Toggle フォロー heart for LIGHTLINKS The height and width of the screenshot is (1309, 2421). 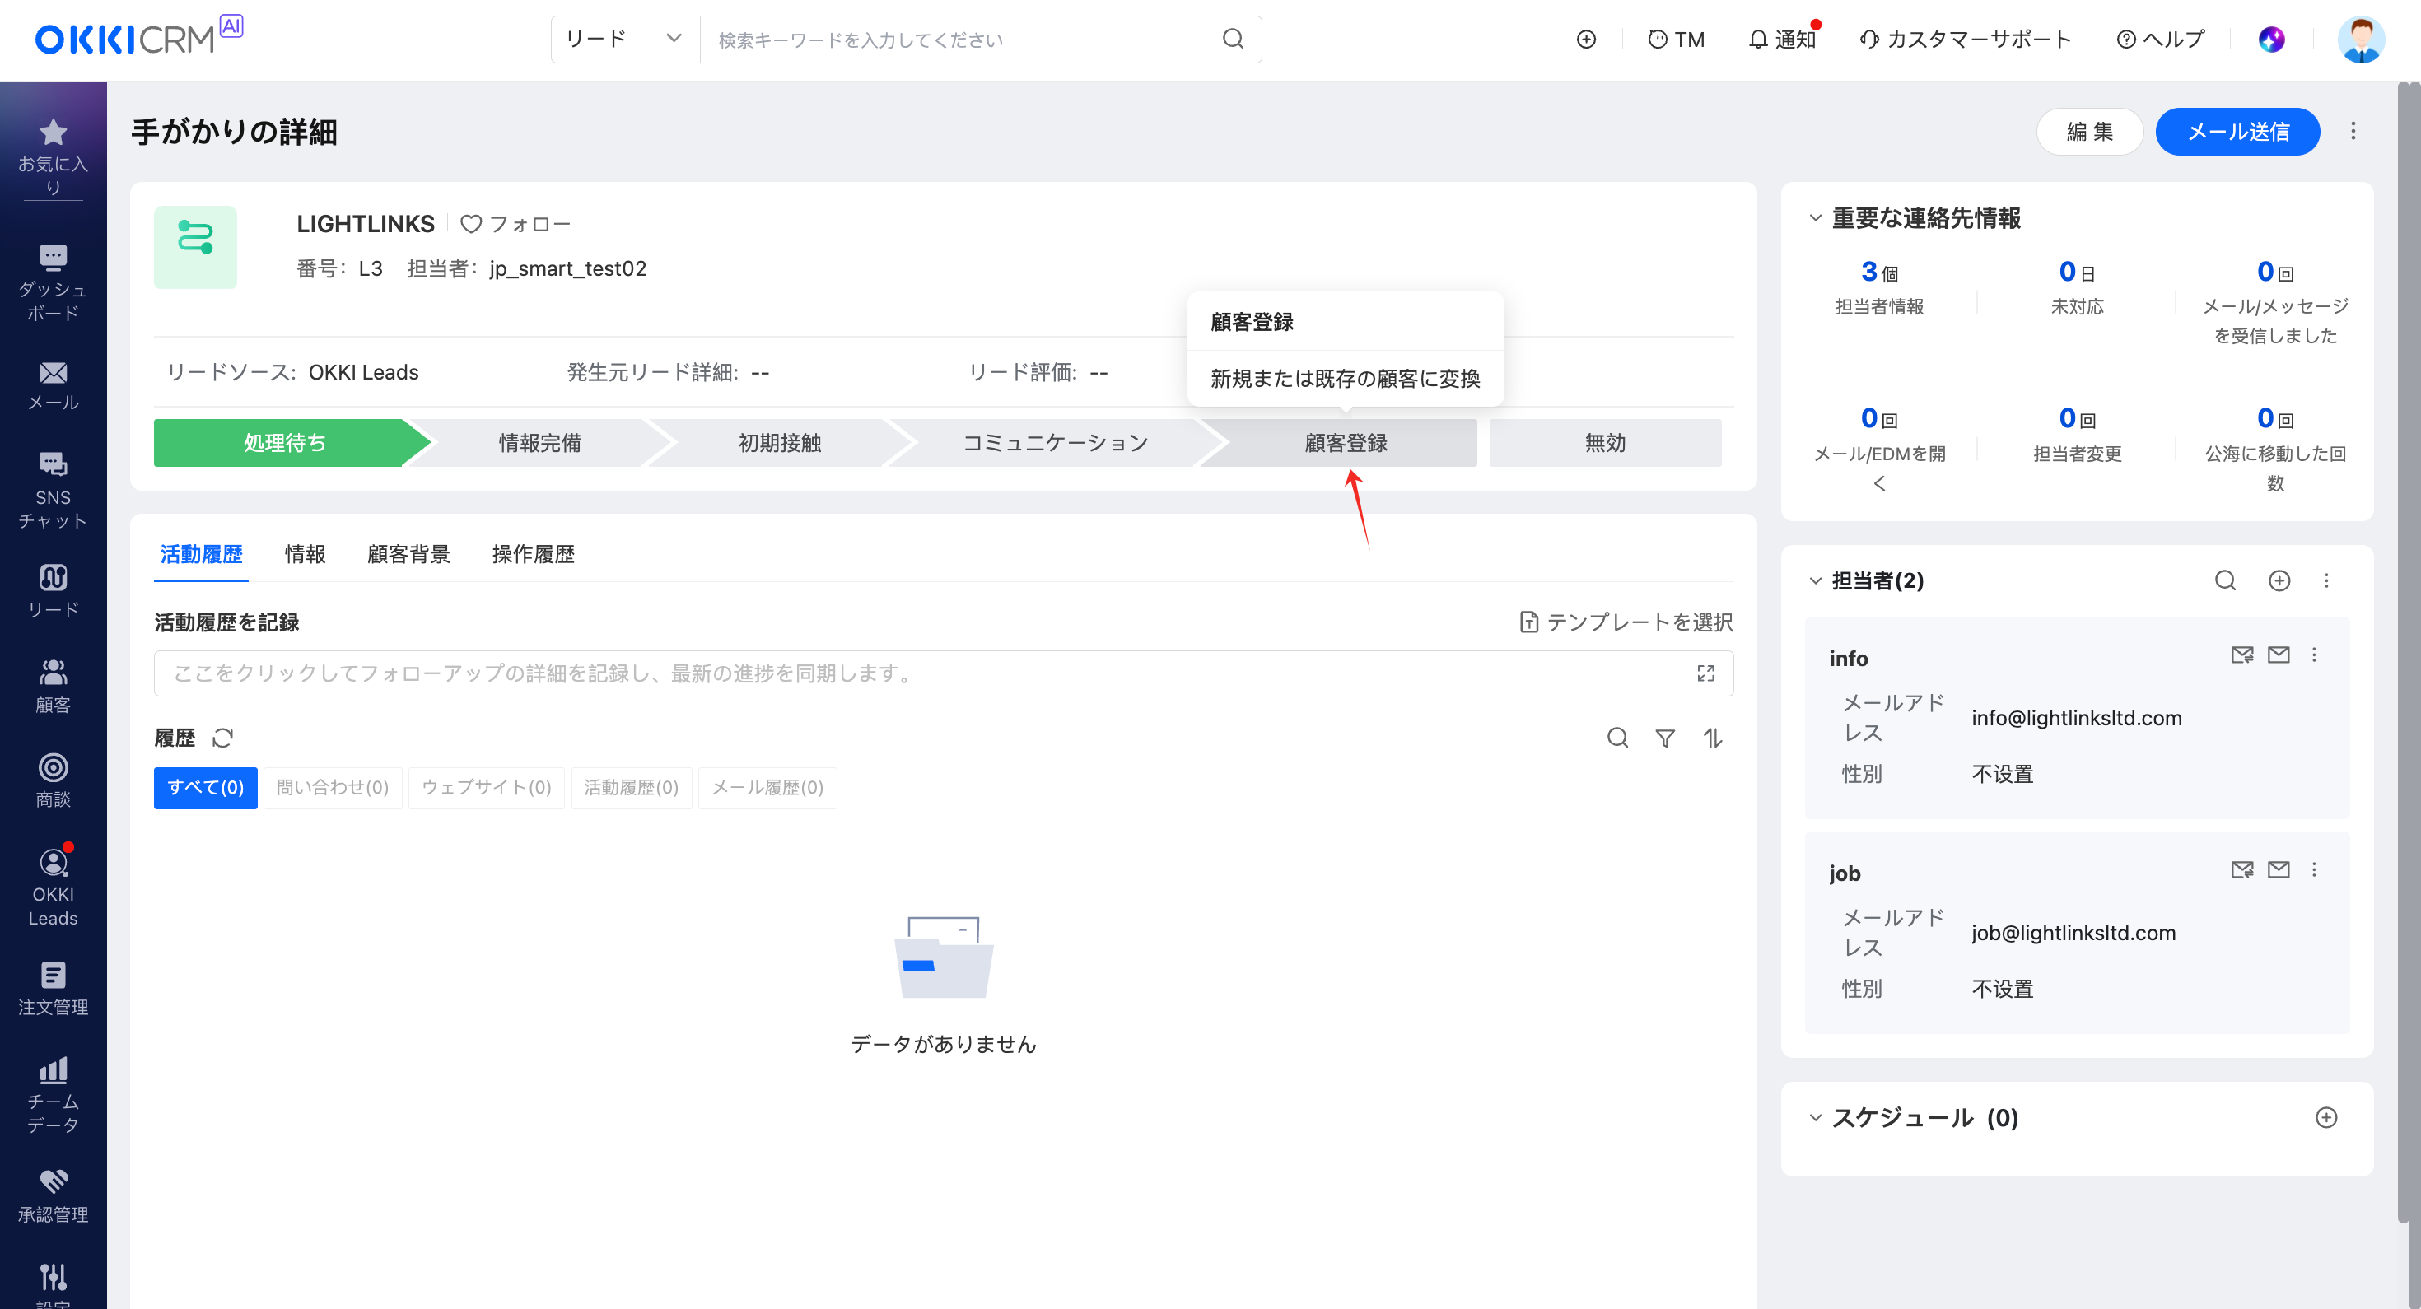(x=515, y=224)
